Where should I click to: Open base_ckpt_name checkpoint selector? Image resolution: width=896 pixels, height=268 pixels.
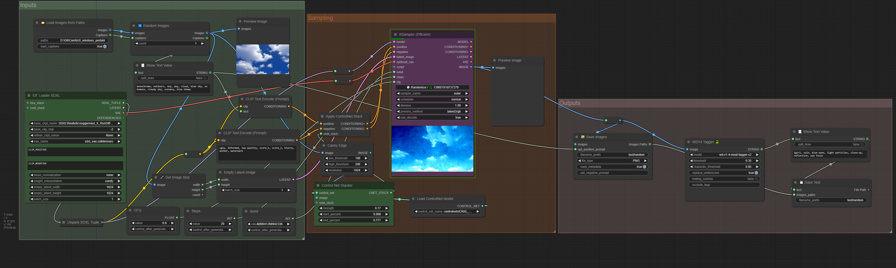tap(75, 123)
